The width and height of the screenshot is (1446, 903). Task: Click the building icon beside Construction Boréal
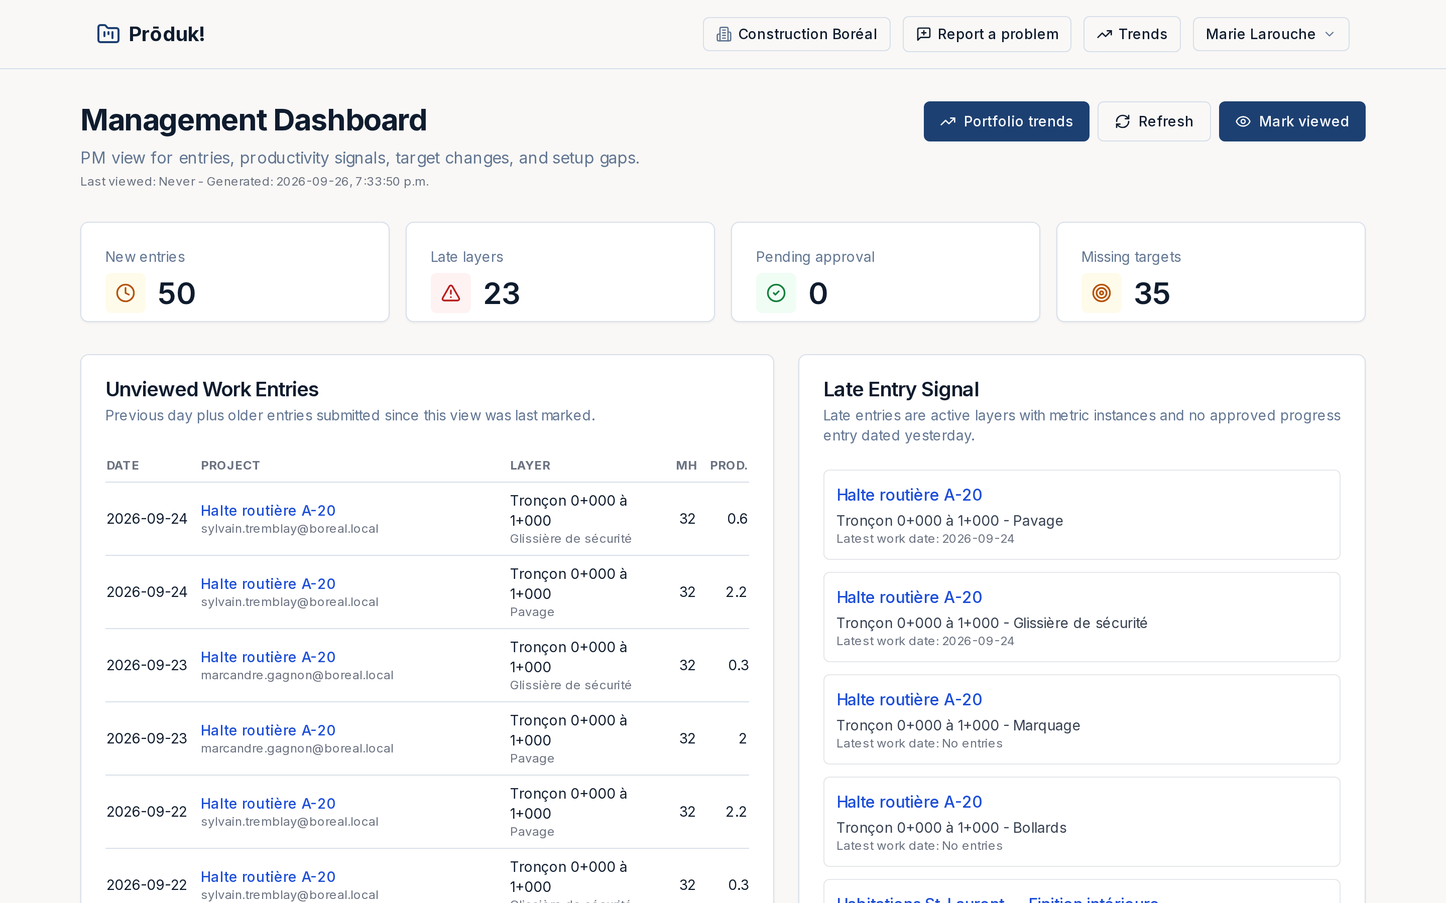724,34
